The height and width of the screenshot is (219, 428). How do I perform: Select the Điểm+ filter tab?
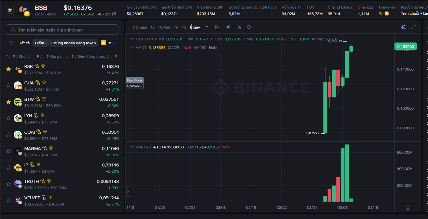click(41, 43)
